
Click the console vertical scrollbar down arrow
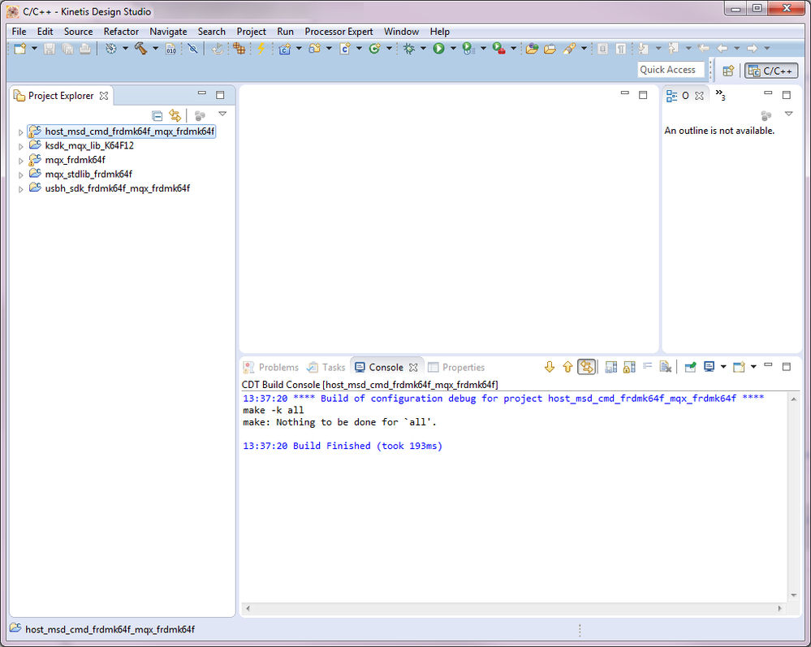(793, 596)
